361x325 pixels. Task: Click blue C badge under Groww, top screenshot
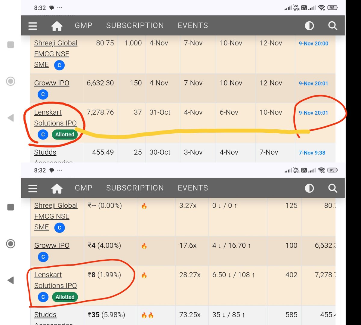43,94
